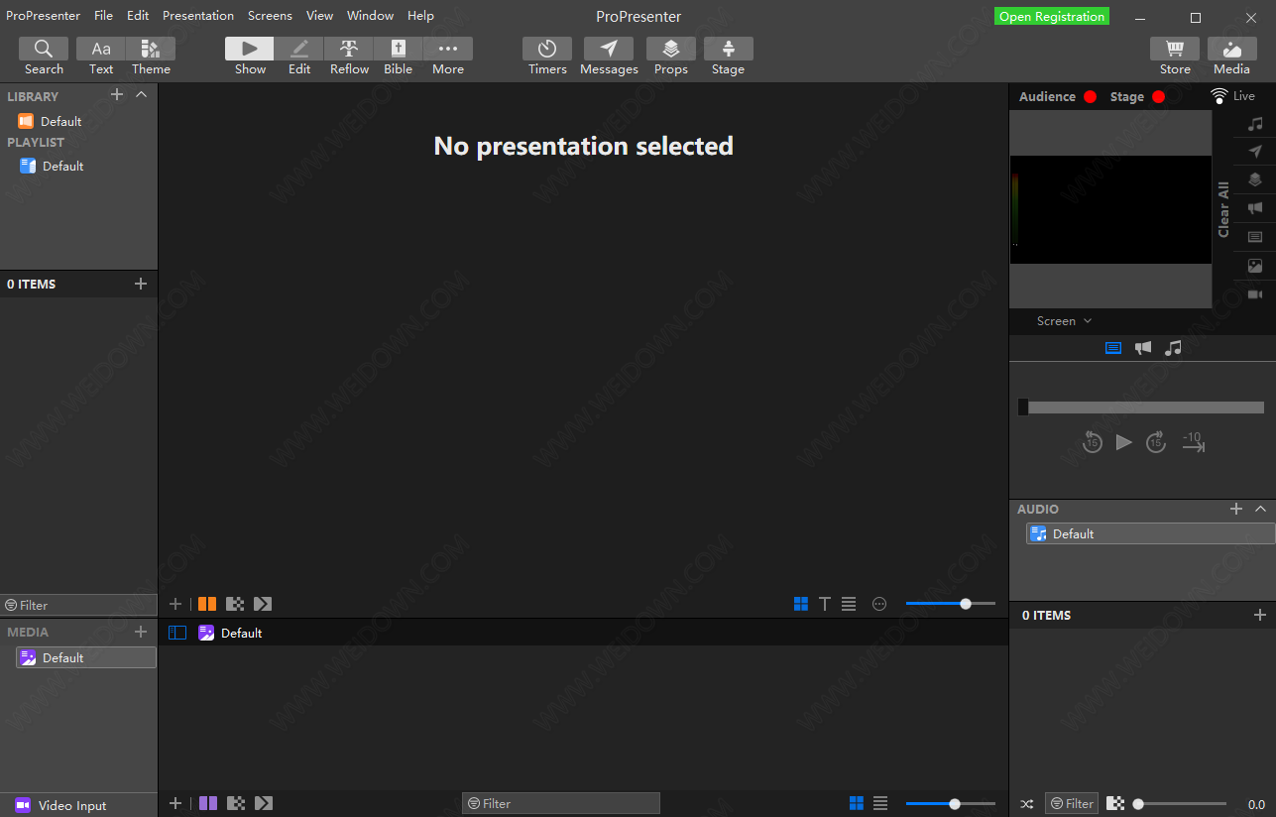Collapse the Library section
Screen dimensions: 1276x817
(141, 94)
